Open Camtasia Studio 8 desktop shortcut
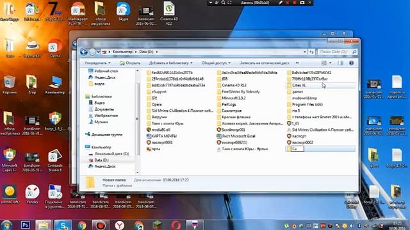410x230 pixels. click(x=55, y=160)
